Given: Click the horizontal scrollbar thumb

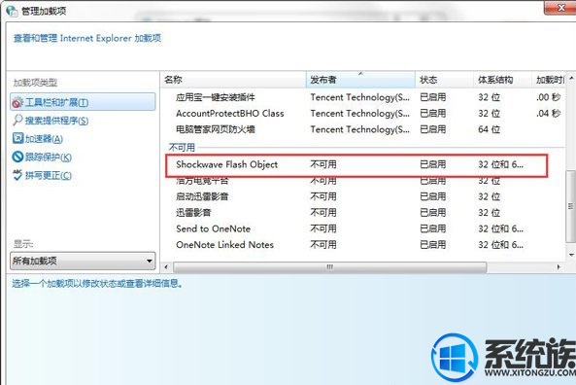Looking at the screenshot, I should point(330,267).
